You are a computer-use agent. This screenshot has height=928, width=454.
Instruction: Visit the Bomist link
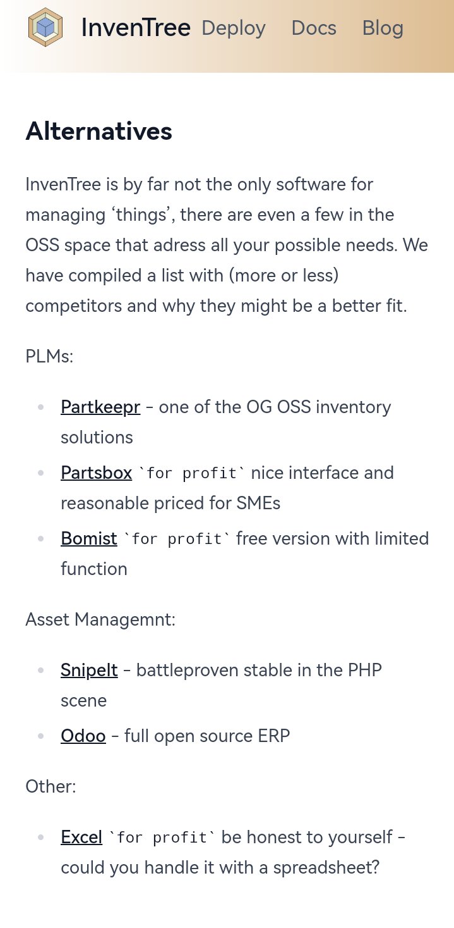(x=89, y=538)
